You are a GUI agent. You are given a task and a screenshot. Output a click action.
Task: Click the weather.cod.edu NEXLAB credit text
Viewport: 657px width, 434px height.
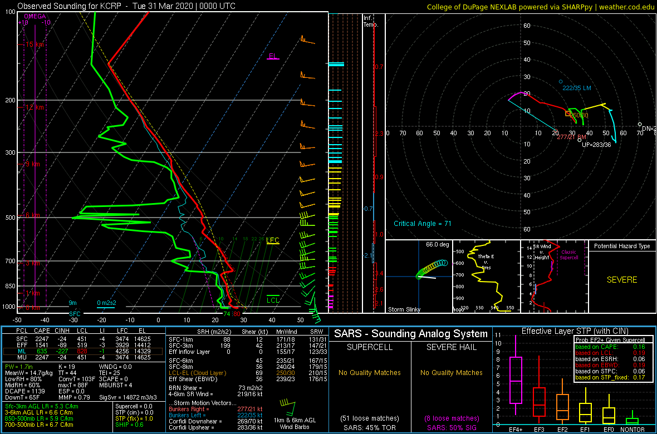point(540,6)
